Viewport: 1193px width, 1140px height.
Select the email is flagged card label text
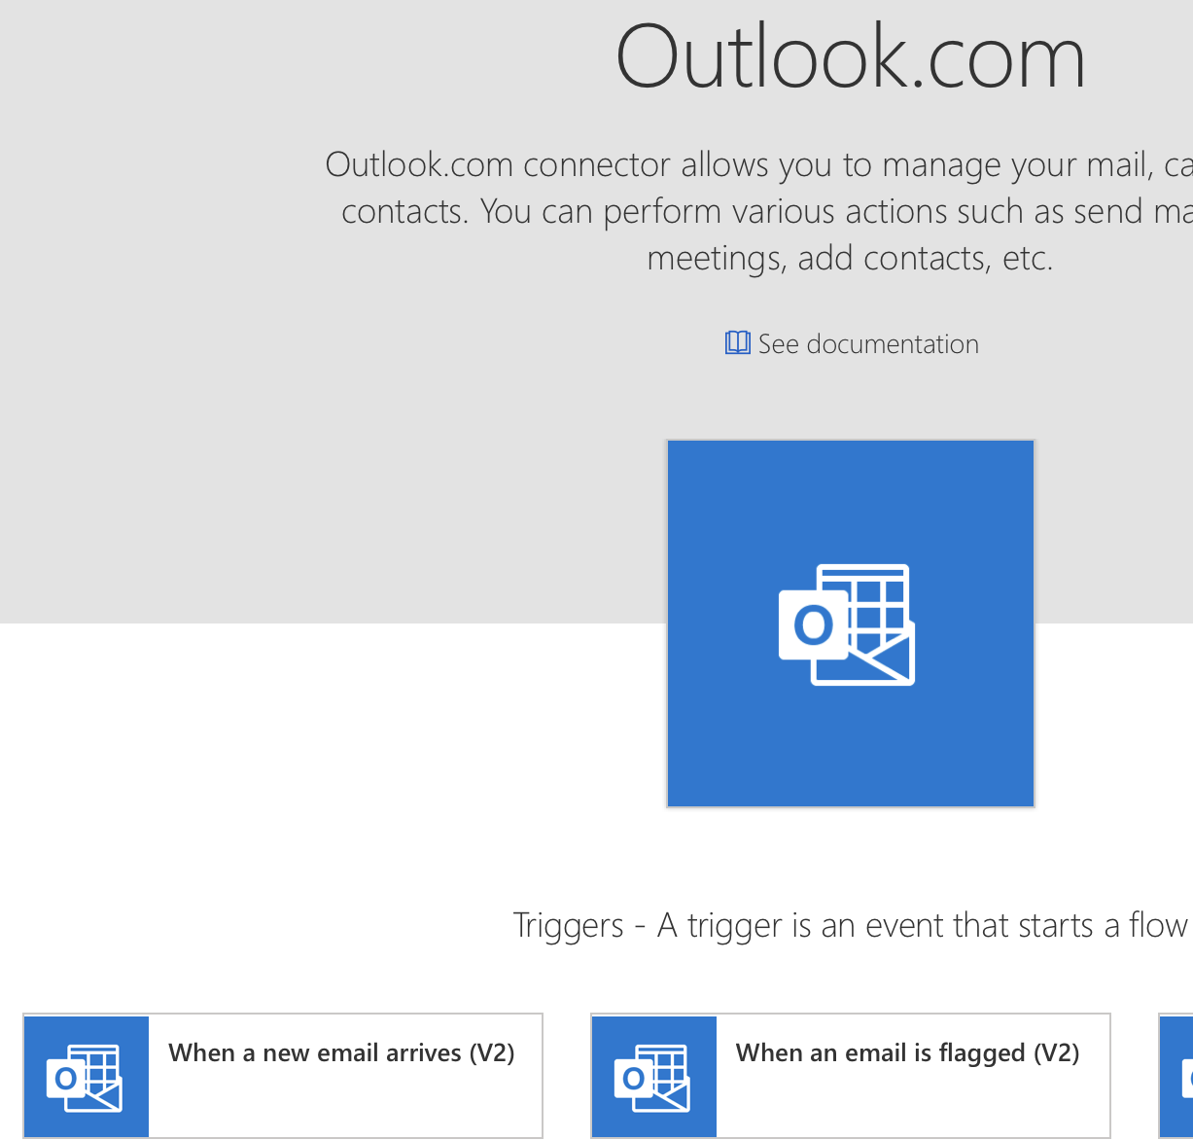[x=908, y=1052]
